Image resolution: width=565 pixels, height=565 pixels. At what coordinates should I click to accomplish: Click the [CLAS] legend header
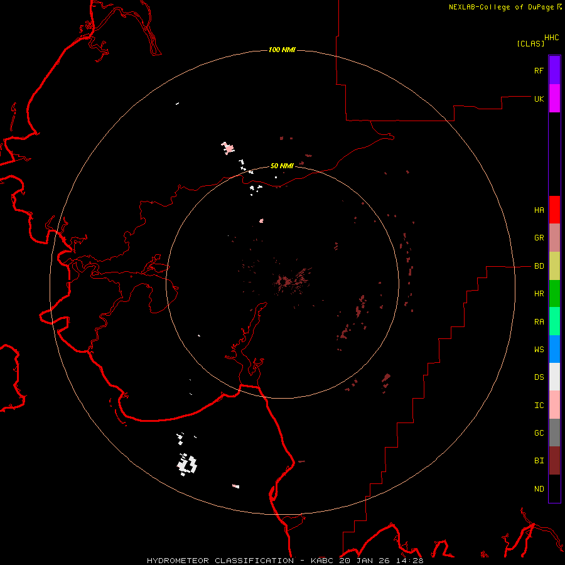[530, 43]
